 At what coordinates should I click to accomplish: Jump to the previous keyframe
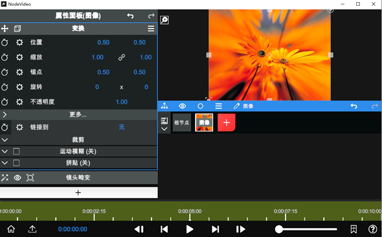click(x=164, y=229)
